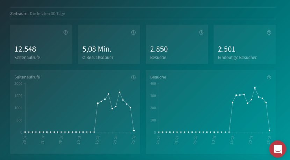Select the 12.548 Seitenaufrufe card

pos(41,45)
